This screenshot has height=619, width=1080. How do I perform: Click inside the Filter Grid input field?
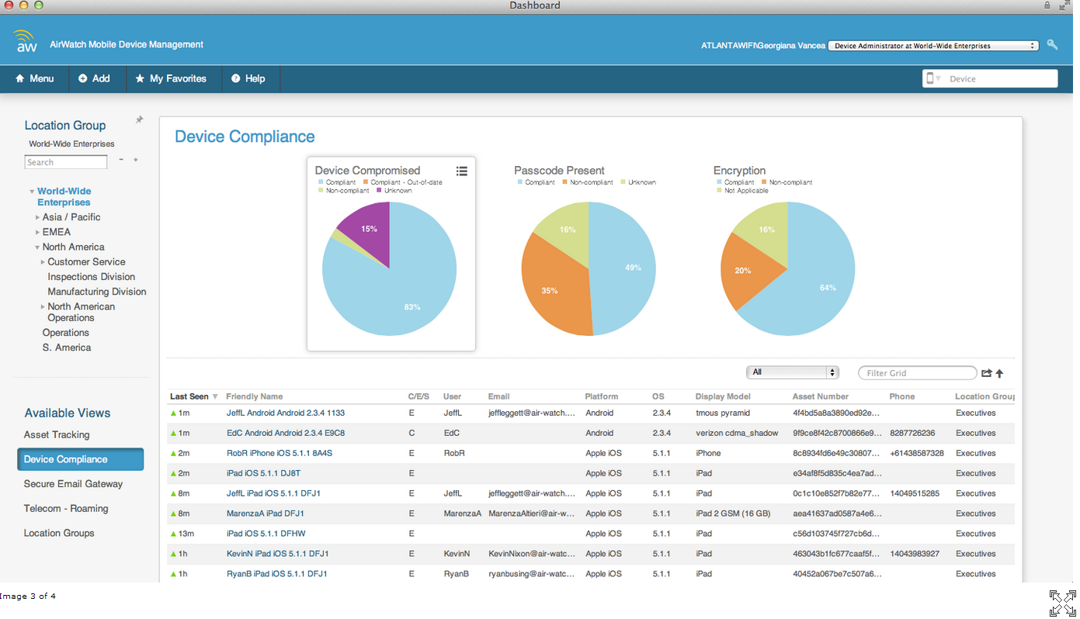click(x=916, y=373)
